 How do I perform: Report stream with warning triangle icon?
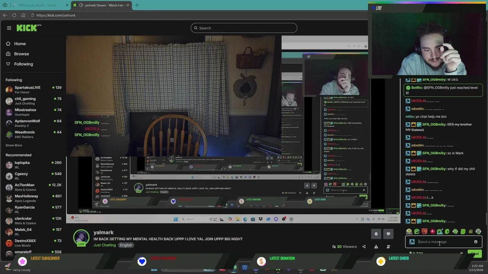pyautogui.click(x=376, y=247)
